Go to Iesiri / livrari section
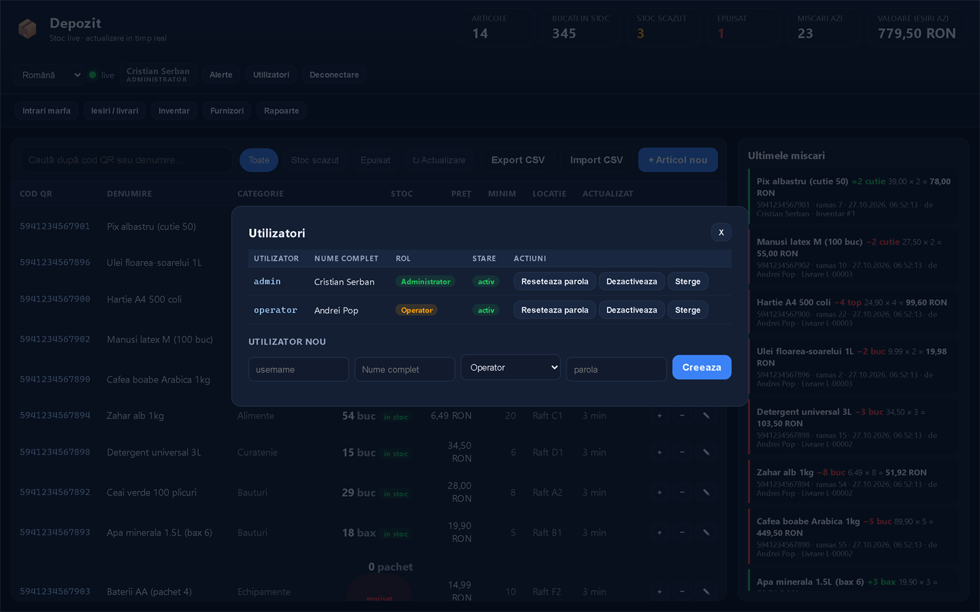Image resolution: width=980 pixels, height=612 pixels. click(x=114, y=111)
